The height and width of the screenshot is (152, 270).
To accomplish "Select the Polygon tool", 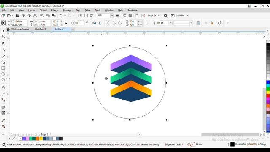I will pos(3,80).
